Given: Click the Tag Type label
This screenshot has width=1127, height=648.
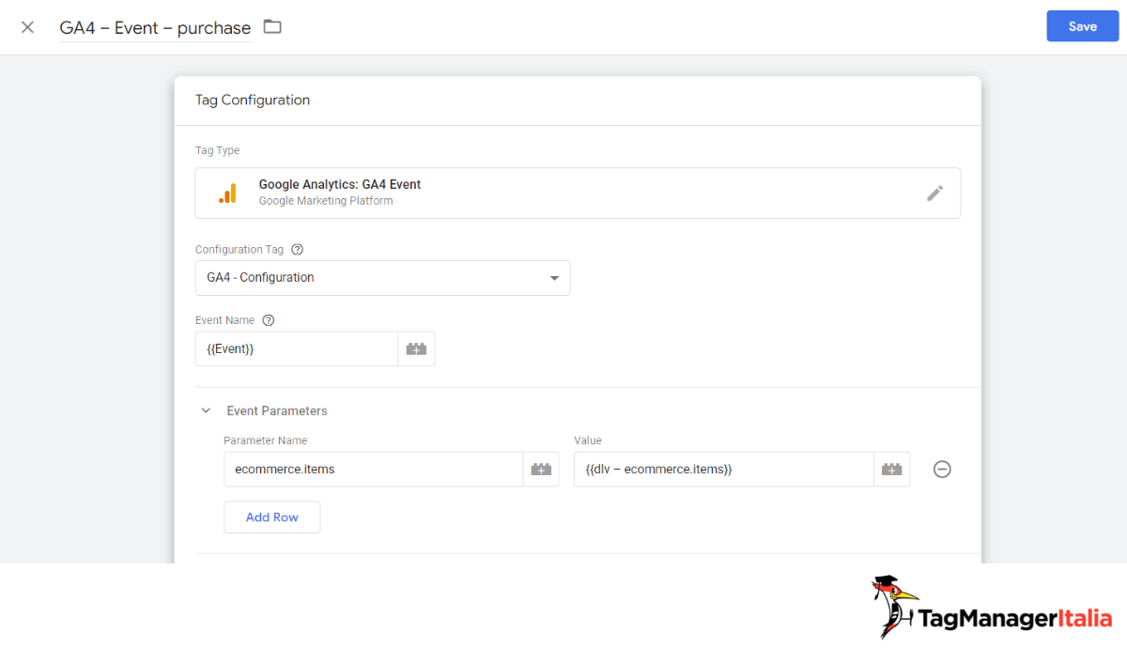Looking at the screenshot, I should click(x=217, y=150).
